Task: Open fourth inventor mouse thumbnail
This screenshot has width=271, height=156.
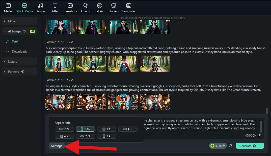Action: coord(155,102)
